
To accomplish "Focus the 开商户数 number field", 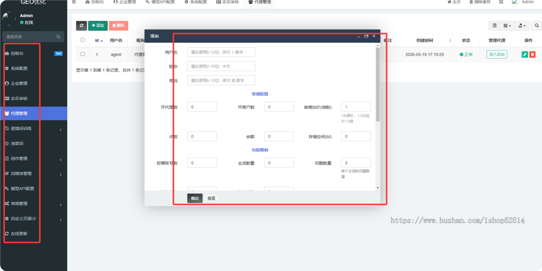I will tap(279, 107).
